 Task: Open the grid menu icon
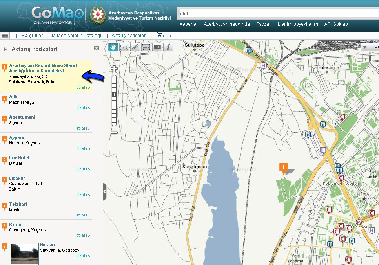point(5,35)
